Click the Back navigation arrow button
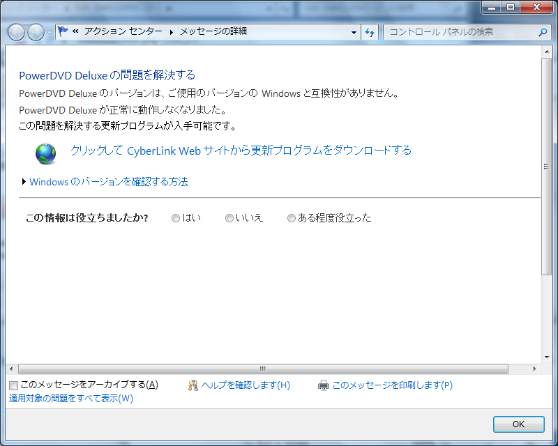Image resolution: width=558 pixels, height=446 pixels. pos(16,32)
